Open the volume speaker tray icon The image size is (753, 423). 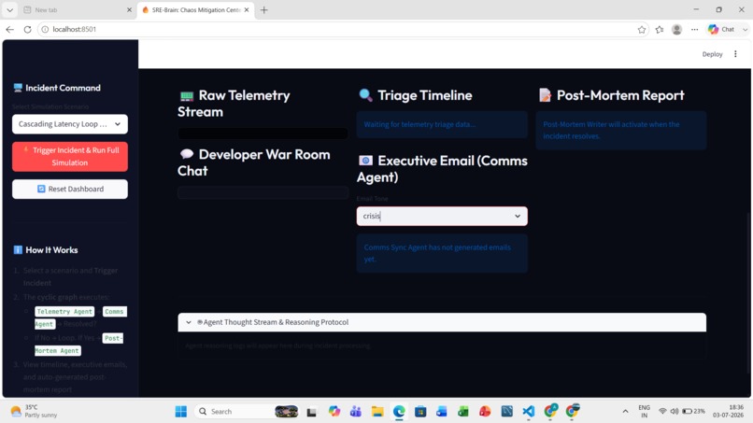675,412
